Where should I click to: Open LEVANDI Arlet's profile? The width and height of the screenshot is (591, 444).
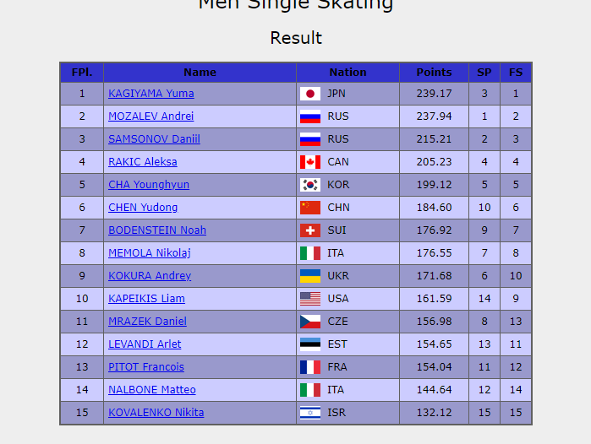pos(145,344)
